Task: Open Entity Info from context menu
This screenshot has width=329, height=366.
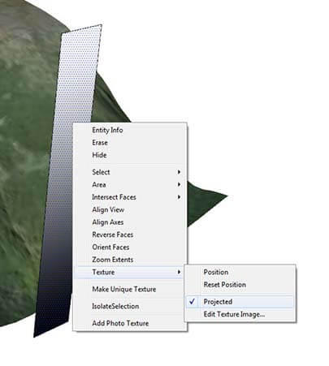Action: click(x=107, y=130)
